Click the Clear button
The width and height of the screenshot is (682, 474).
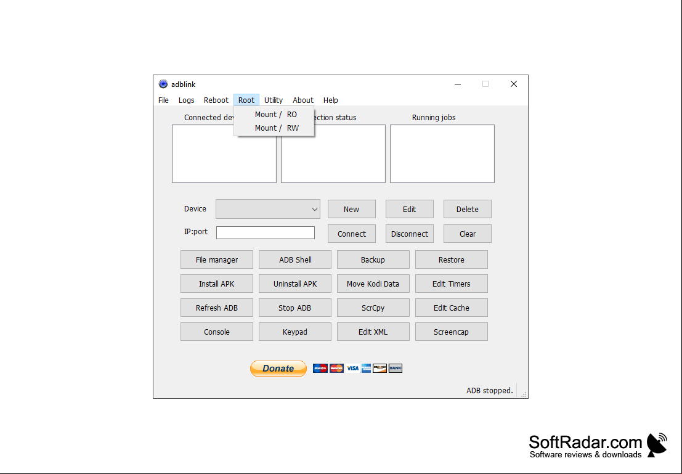pyautogui.click(x=468, y=234)
